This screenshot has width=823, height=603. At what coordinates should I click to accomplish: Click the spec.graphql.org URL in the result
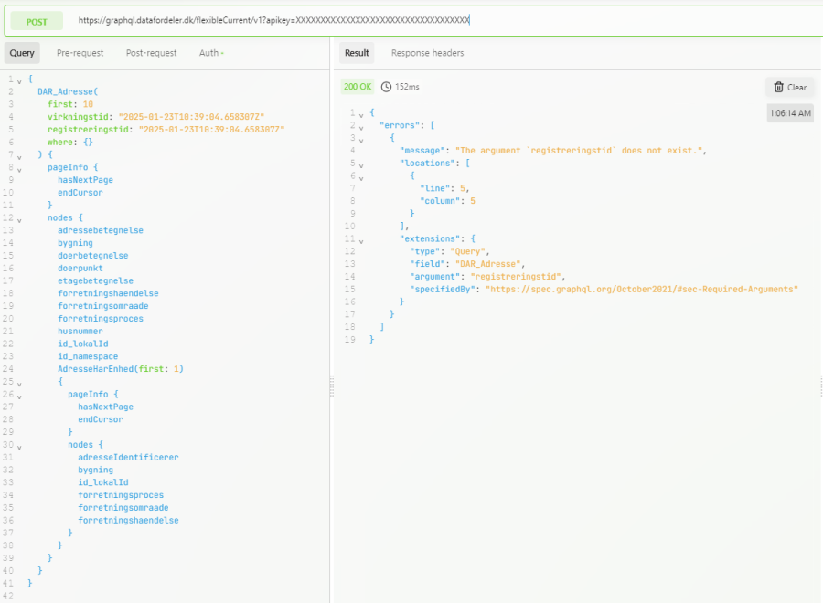tap(641, 289)
